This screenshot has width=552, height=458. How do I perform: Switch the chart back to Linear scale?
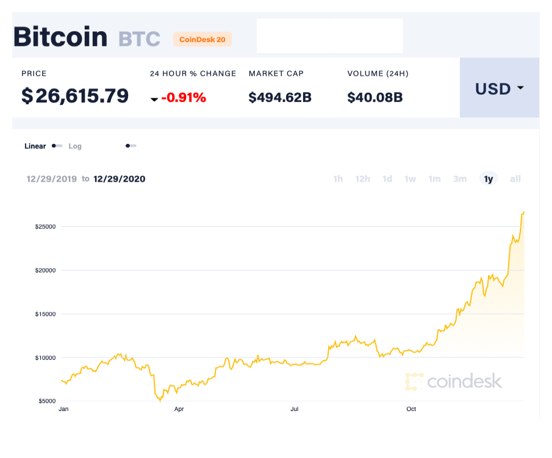[35, 146]
